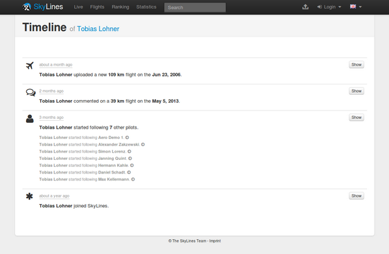The height and width of the screenshot is (254, 389).
Task: Open the 39 km flight link
Action: click(117, 101)
